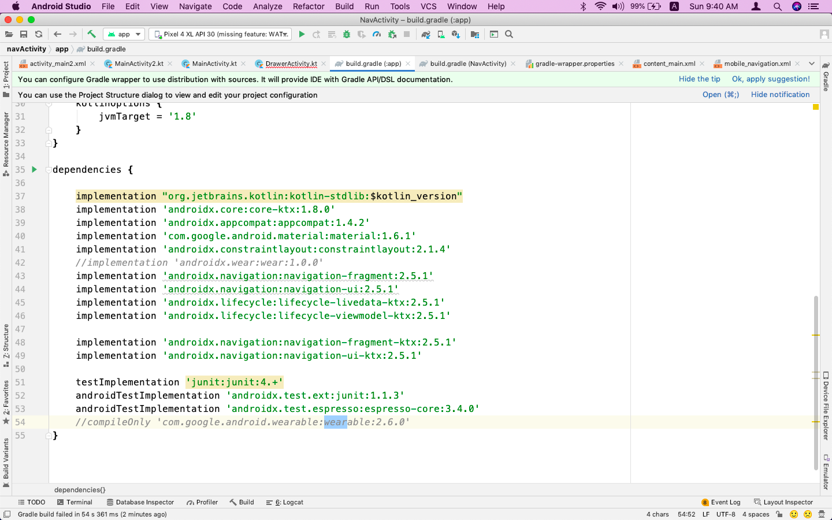Open the Logcat tool window
The width and height of the screenshot is (832, 520).
point(285,502)
